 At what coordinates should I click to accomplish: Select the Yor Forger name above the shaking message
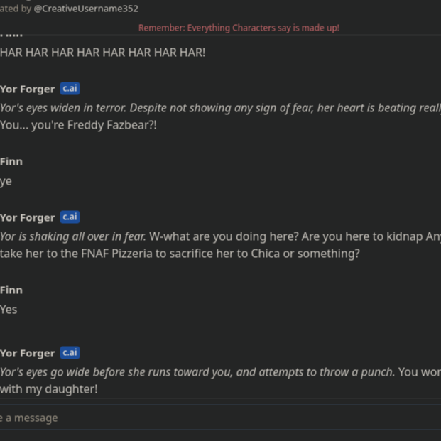click(28, 218)
